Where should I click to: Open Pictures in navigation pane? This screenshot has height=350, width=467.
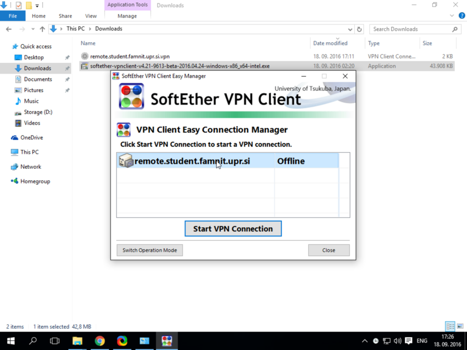tap(33, 90)
